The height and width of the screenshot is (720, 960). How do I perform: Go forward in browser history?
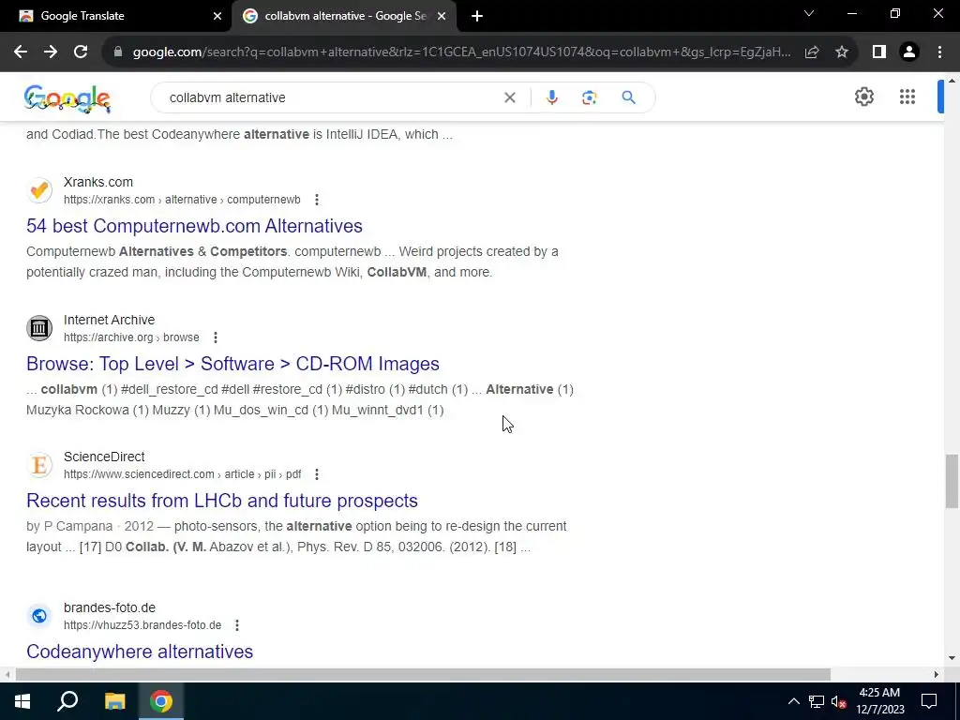pos(51,52)
